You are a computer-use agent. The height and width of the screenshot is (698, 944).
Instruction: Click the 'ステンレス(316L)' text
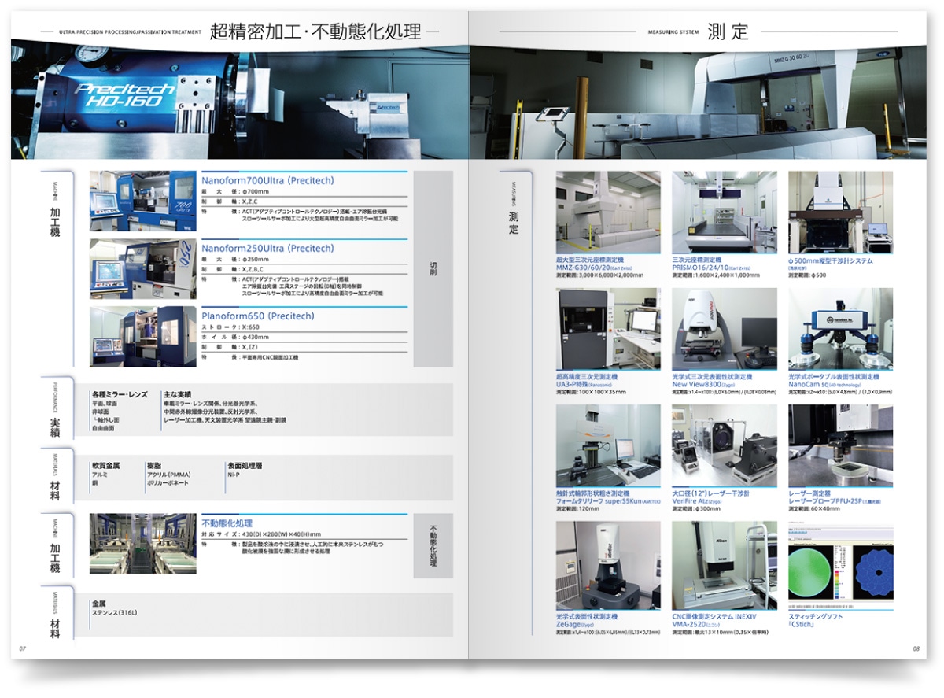(115, 611)
